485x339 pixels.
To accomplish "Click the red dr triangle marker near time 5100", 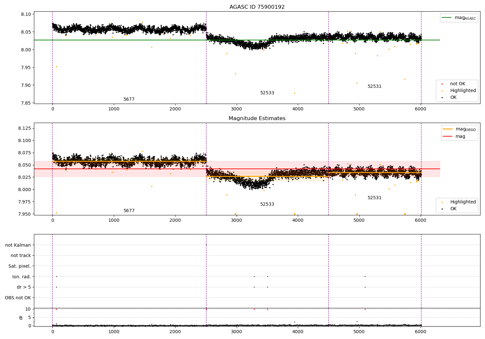I will tap(365, 309).
